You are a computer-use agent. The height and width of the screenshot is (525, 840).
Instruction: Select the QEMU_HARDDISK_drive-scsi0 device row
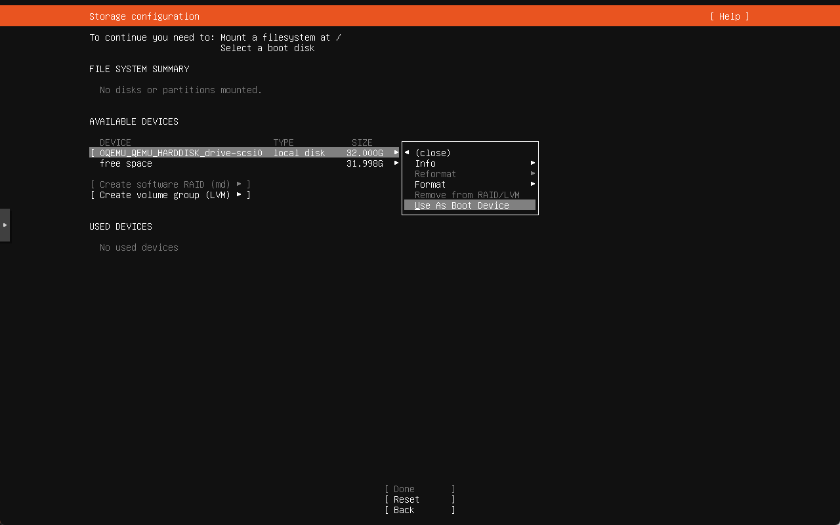pyautogui.click(x=180, y=153)
